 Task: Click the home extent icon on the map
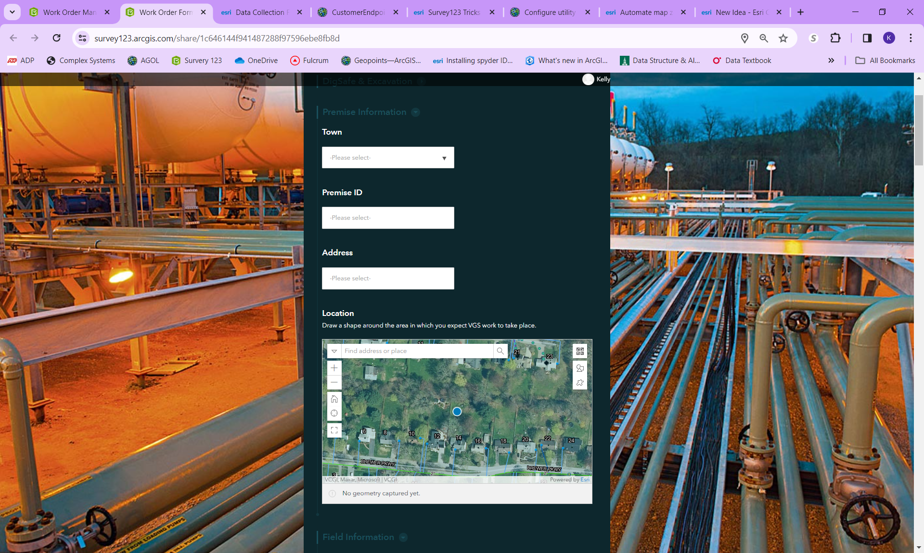334,399
